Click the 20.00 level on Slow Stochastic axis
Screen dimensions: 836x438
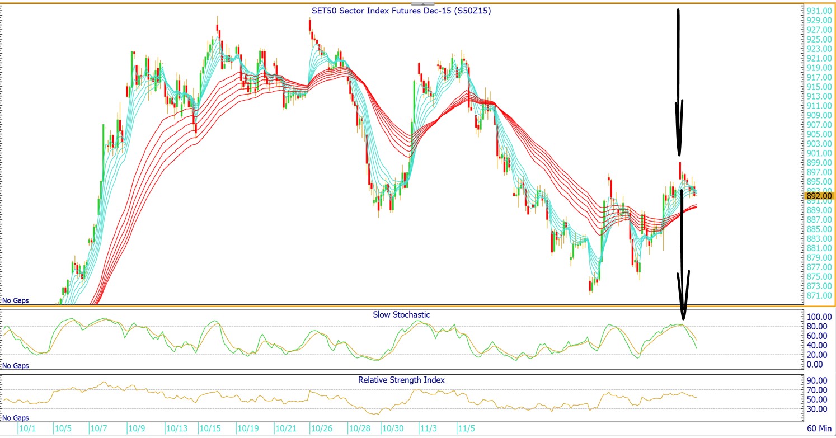point(818,355)
